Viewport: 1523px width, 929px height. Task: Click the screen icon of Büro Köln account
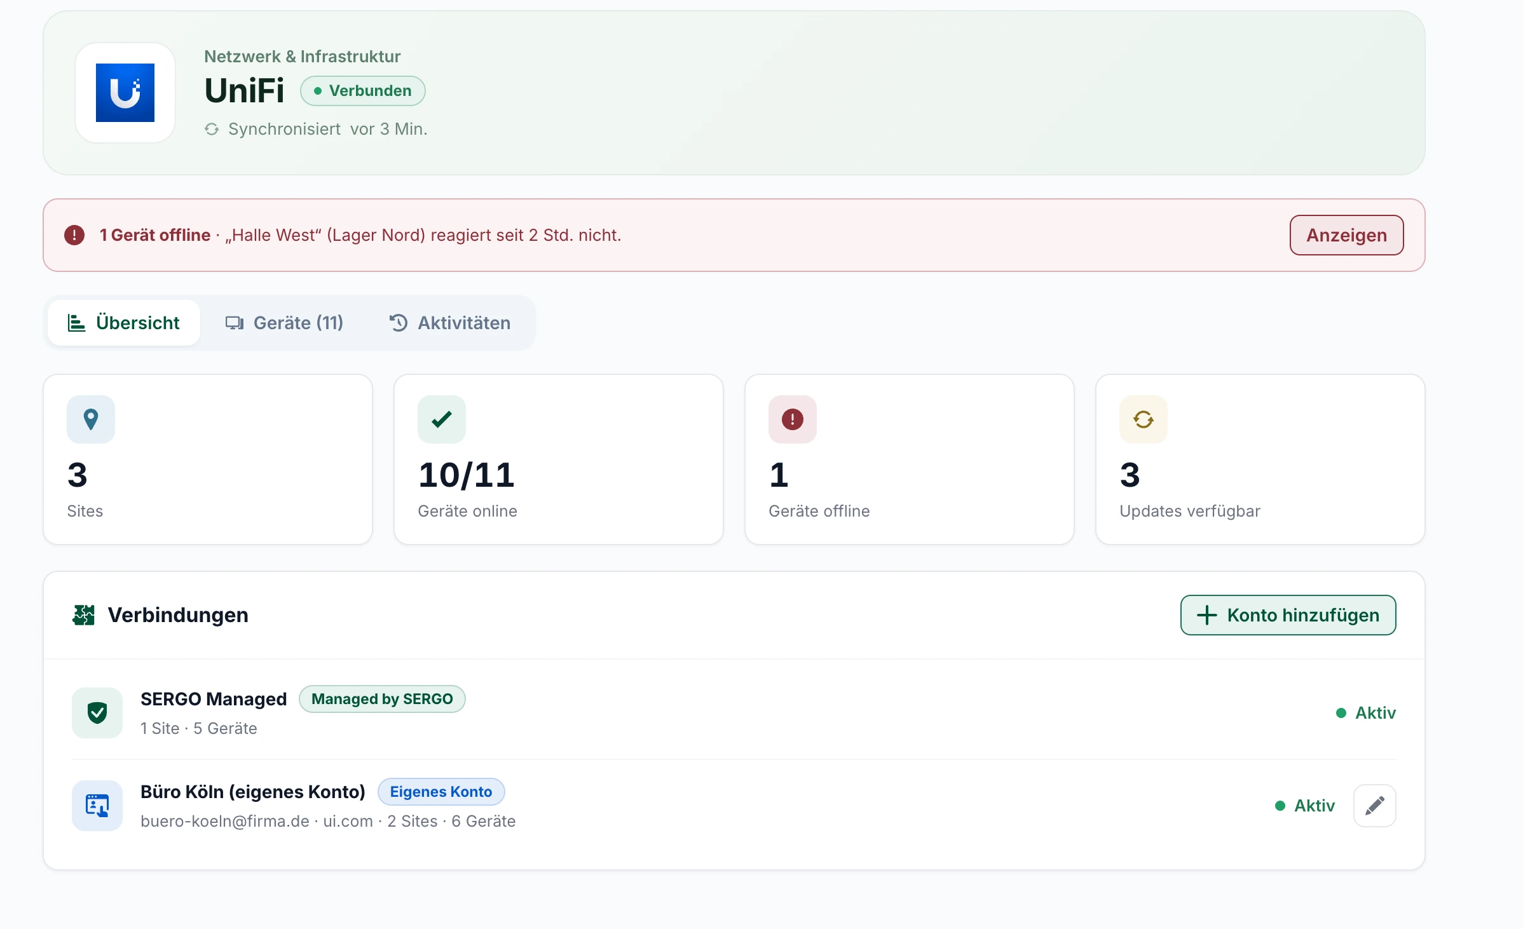[x=97, y=806]
